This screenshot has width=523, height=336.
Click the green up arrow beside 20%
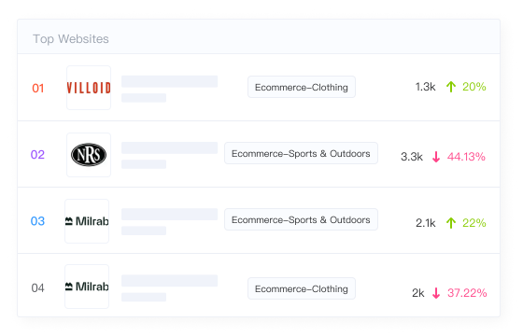451,87
